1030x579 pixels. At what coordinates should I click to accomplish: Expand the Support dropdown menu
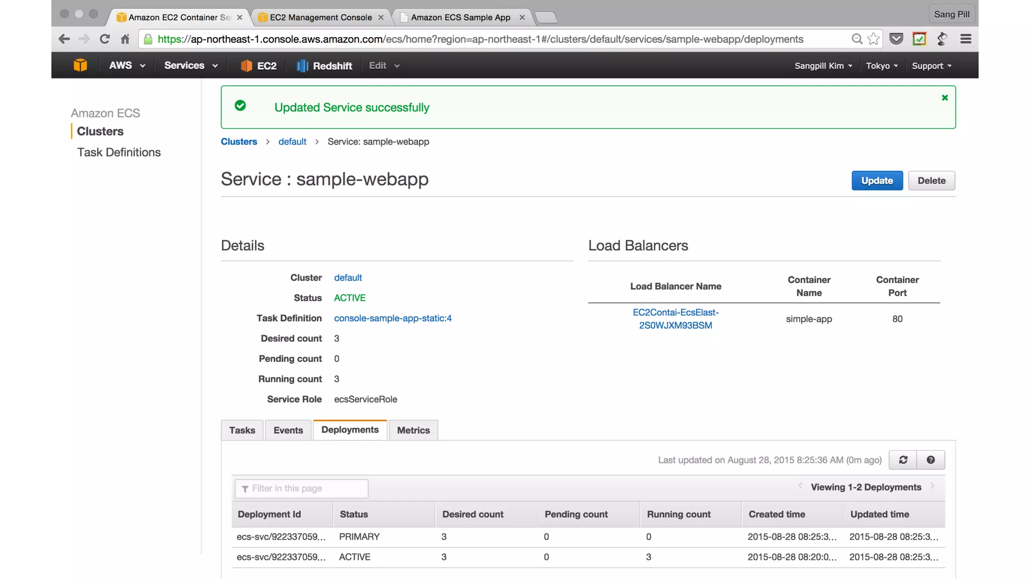(x=931, y=66)
